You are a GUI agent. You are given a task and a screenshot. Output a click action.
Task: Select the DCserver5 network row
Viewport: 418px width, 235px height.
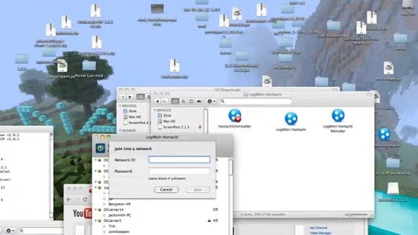pyautogui.click(x=160, y=221)
